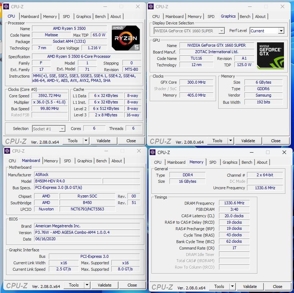Click the NVIDIA GeForce GTX logo badge
Viewport: 294px width, 293px height.
click(270, 56)
